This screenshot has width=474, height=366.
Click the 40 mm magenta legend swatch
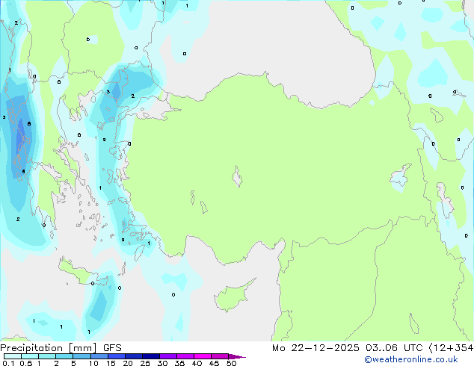click(203, 356)
